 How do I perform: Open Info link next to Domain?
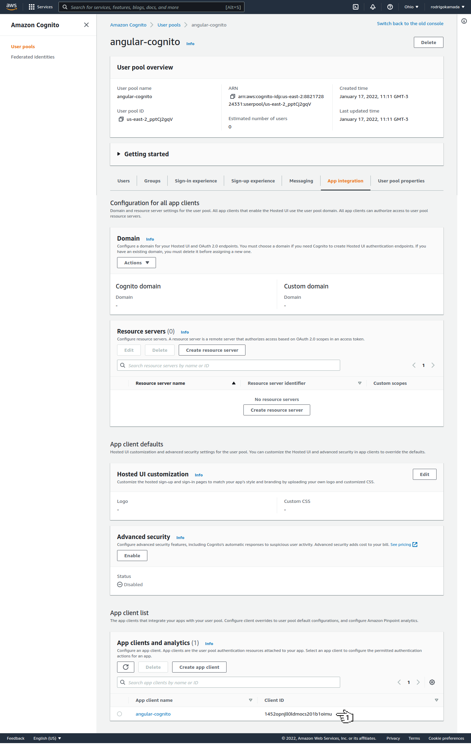pos(150,239)
